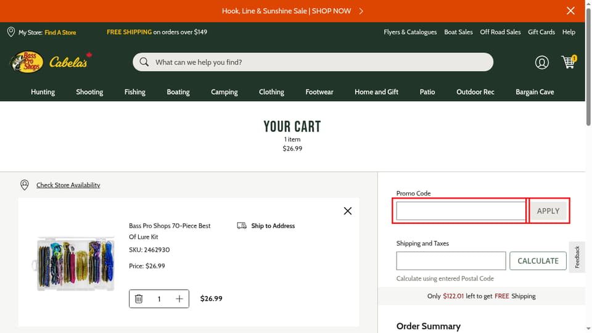Delete item using the trash icon

point(139,298)
